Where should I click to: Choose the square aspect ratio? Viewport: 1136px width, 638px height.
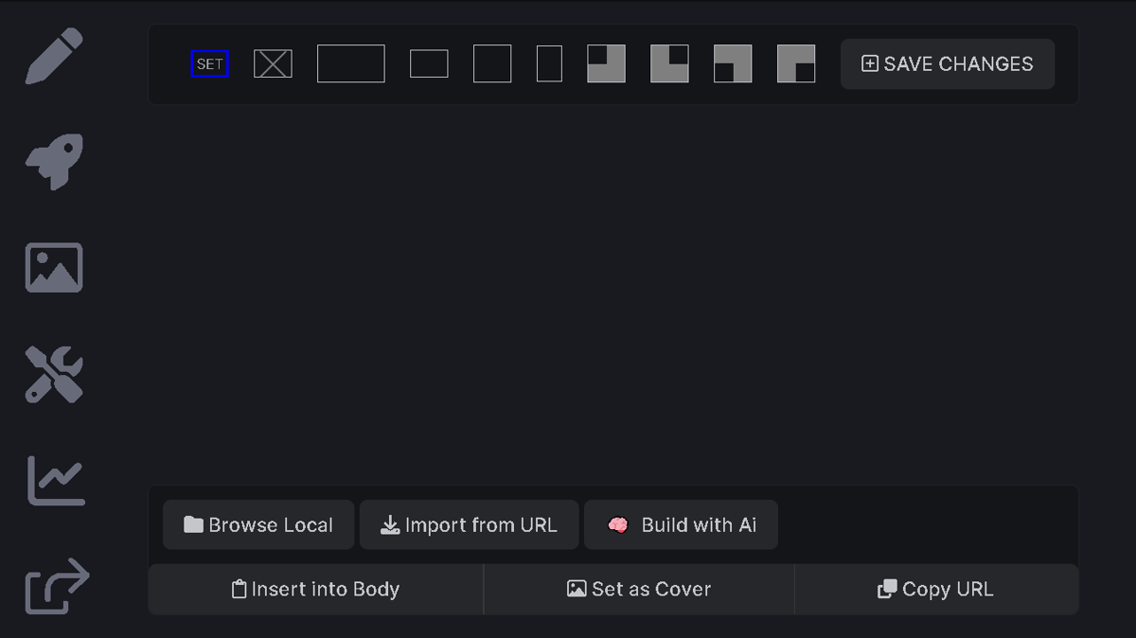pyautogui.click(x=492, y=63)
